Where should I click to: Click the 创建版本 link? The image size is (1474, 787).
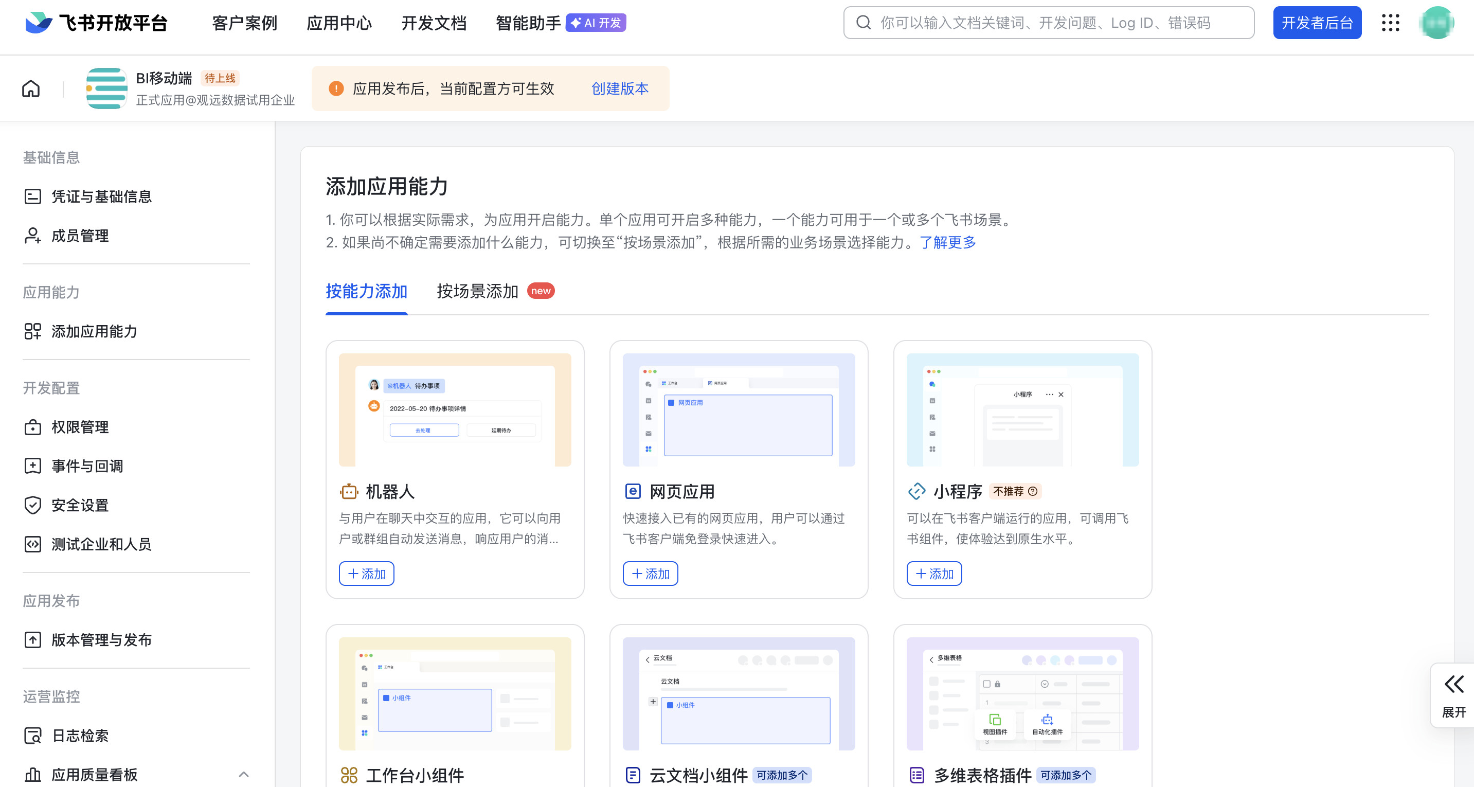(x=620, y=88)
